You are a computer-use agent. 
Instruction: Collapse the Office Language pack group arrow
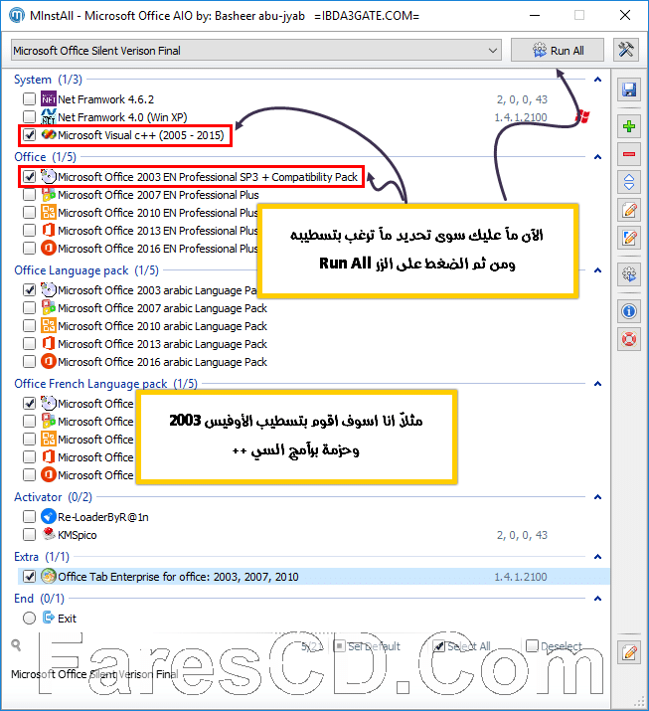tap(597, 270)
